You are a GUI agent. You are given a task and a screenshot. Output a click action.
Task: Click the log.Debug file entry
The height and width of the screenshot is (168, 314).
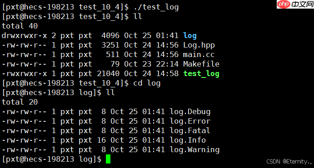pos(190,112)
